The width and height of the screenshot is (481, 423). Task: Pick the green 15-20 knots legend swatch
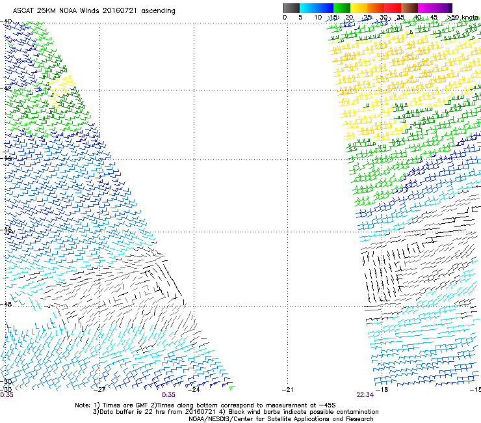[x=342, y=8]
